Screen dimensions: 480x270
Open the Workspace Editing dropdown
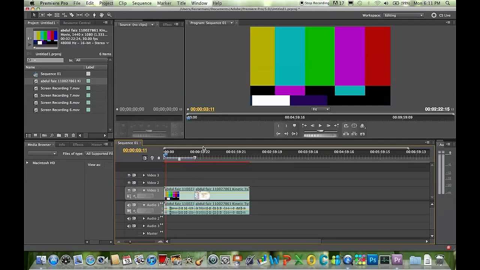[x=403, y=15]
